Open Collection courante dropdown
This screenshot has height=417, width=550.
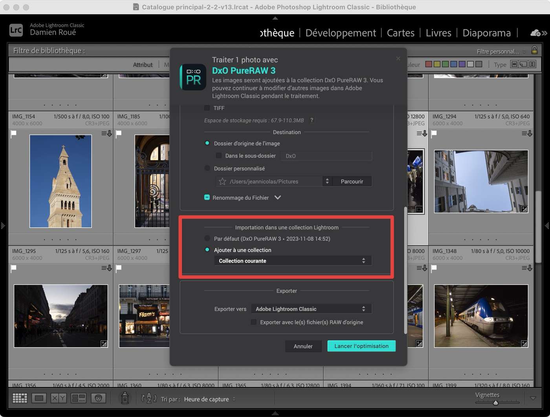pos(293,261)
